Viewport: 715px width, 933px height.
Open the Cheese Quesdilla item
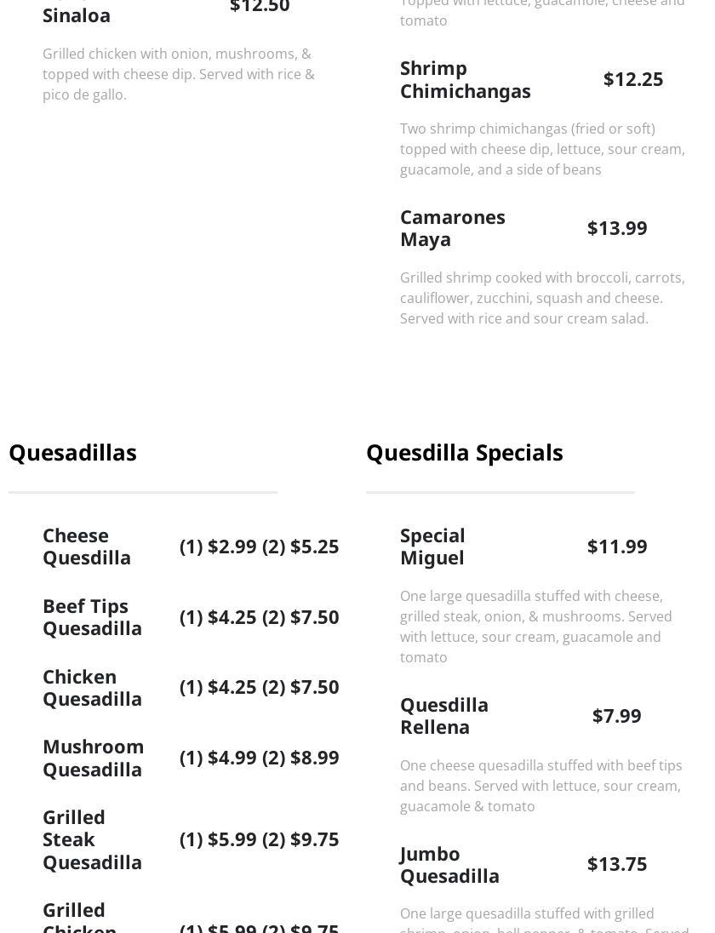click(x=87, y=547)
